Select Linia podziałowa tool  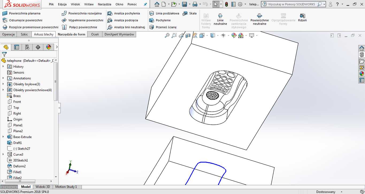(x=164, y=13)
